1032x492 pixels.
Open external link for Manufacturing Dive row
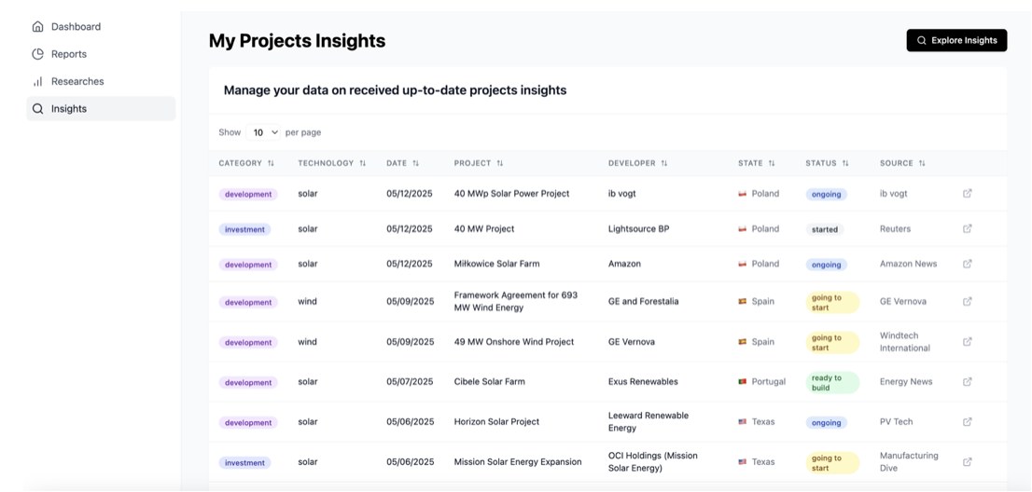[x=967, y=462]
